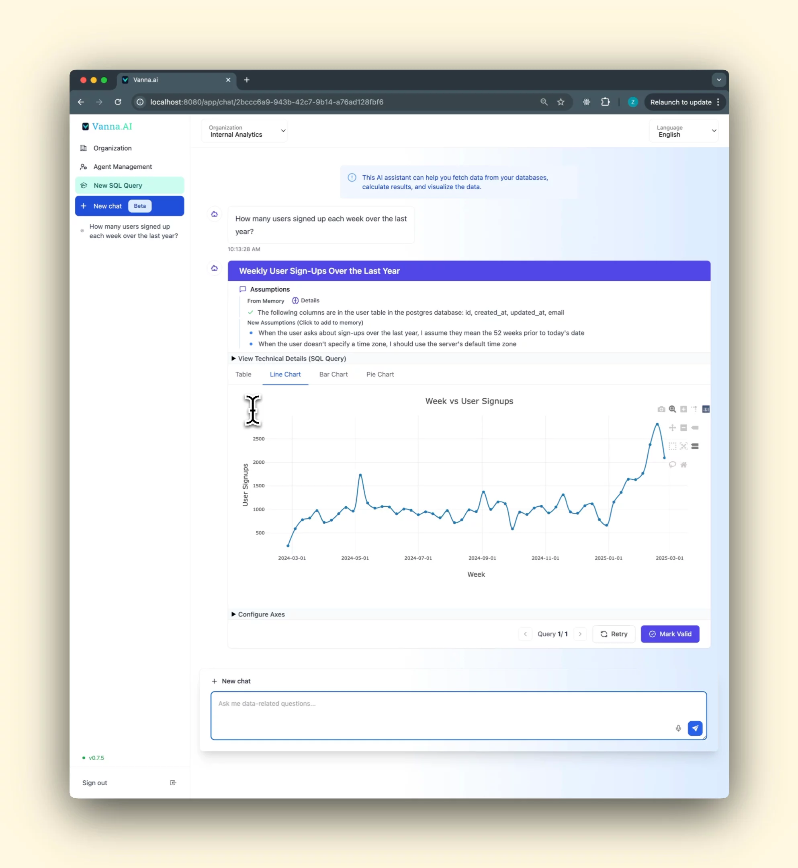The image size is (798, 868).
Task: Select the box select dotted-square tool
Action: click(672, 446)
